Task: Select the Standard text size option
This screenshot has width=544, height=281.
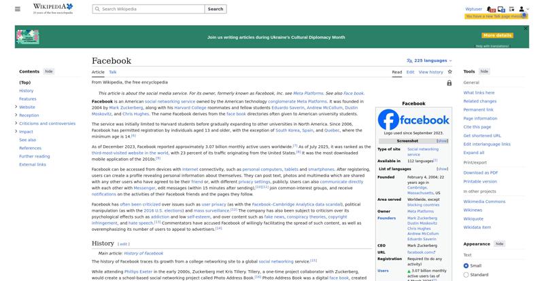Action: pos(466,275)
